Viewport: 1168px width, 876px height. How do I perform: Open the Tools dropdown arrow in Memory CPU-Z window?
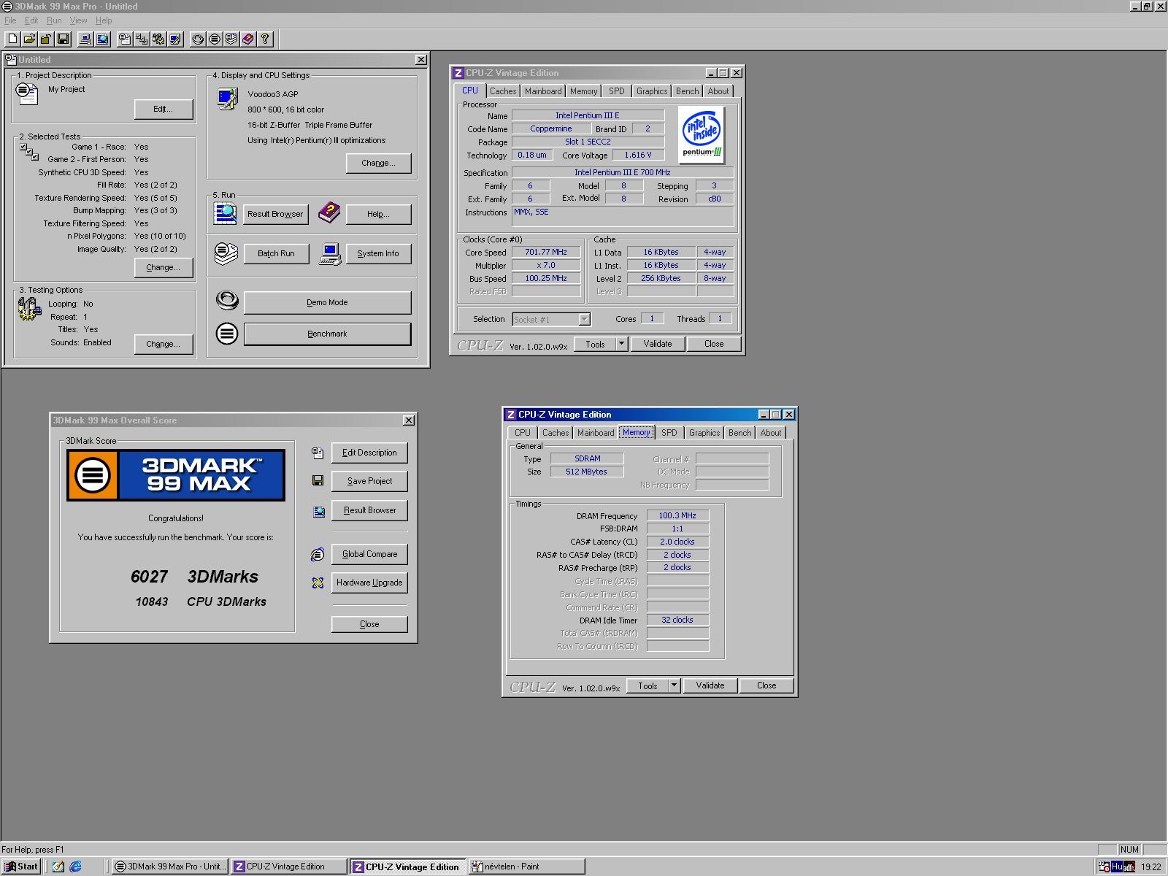point(674,685)
